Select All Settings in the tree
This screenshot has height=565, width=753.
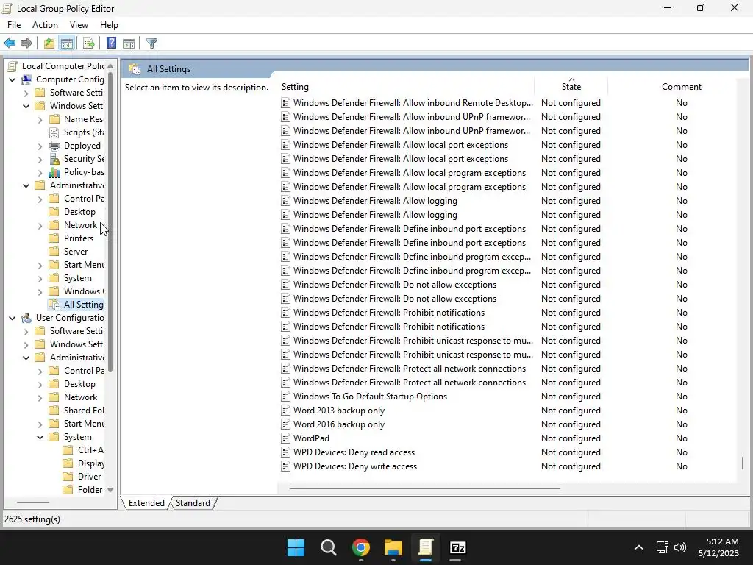click(84, 304)
